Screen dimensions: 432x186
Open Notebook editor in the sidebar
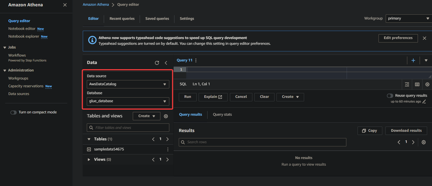[x=22, y=29]
